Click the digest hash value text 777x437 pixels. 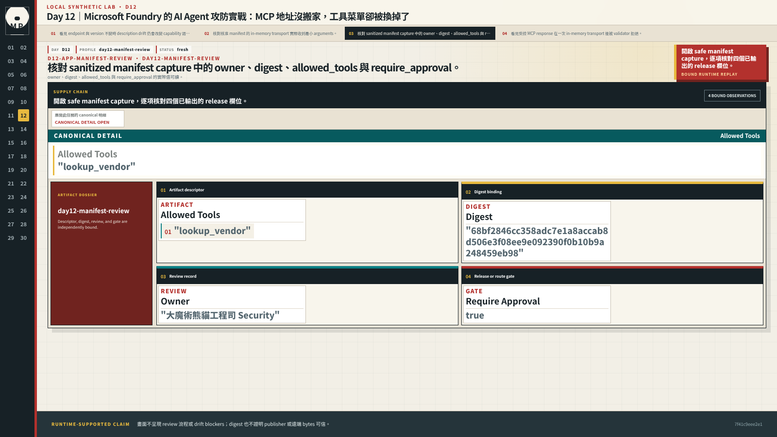point(537,242)
